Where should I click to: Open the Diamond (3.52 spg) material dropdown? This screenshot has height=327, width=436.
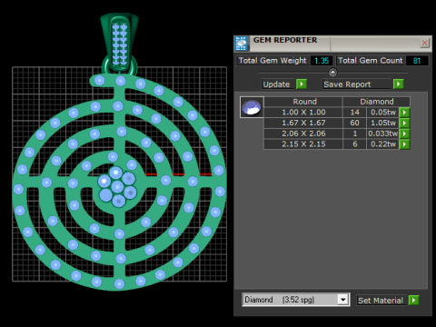click(x=342, y=300)
